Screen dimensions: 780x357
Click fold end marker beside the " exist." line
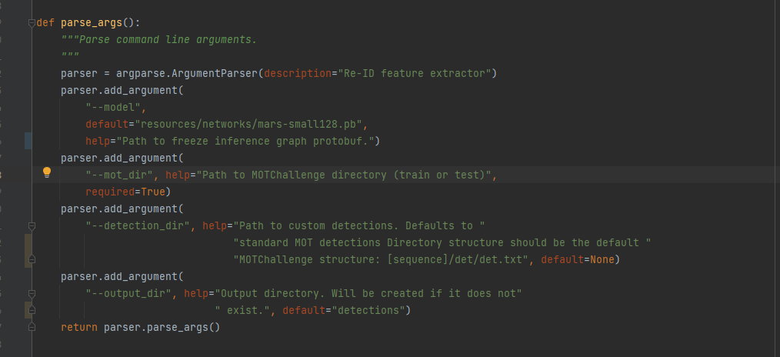(32, 310)
